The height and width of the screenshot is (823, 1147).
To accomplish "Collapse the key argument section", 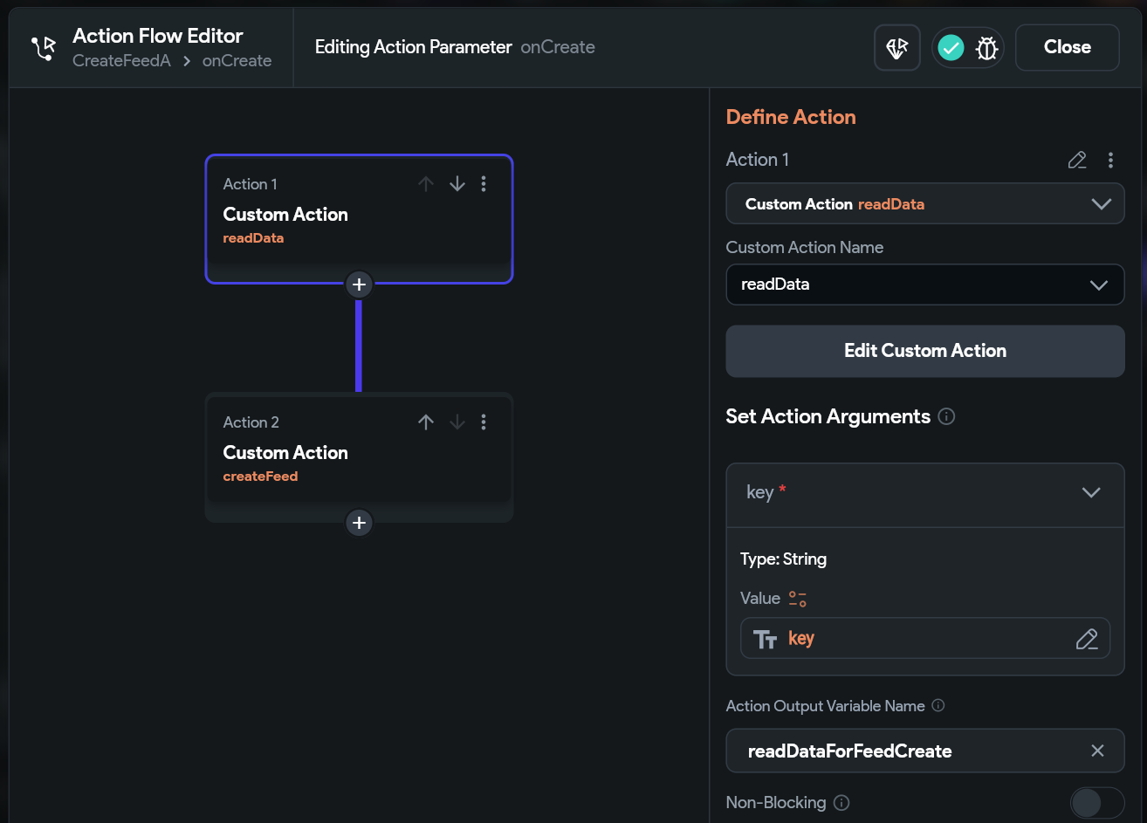I will click(1091, 492).
